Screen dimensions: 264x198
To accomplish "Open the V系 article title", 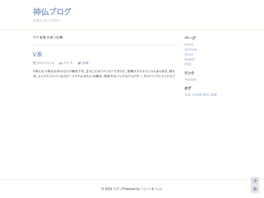I will pyautogui.click(x=37, y=55).
